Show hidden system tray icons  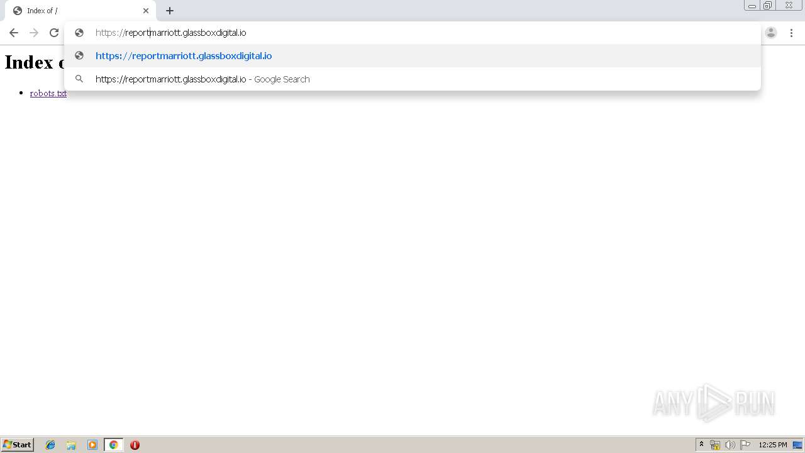[x=702, y=445]
